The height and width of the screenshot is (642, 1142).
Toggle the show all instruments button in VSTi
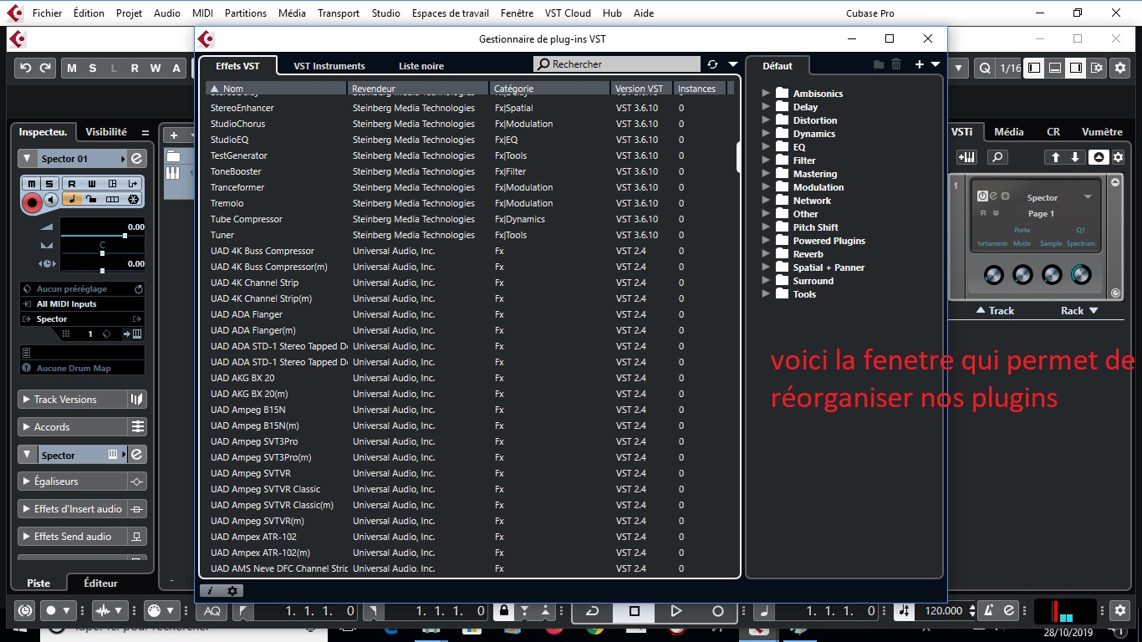click(x=1098, y=157)
